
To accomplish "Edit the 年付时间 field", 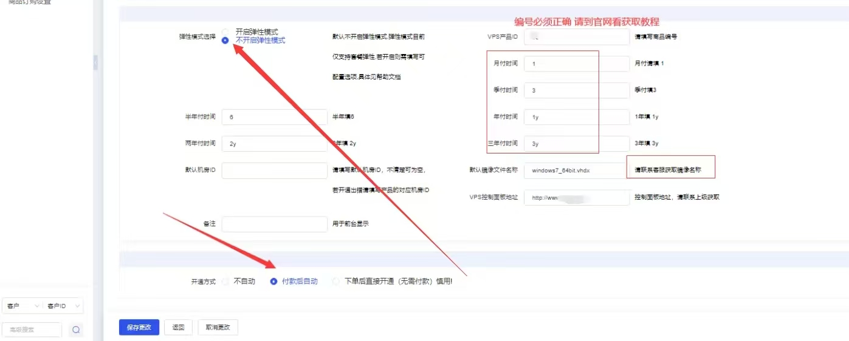I will click(576, 117).
